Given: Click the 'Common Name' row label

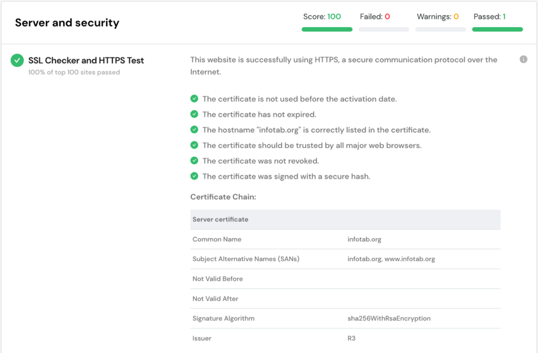Looking at the screenshot, I should click(217, 240).
